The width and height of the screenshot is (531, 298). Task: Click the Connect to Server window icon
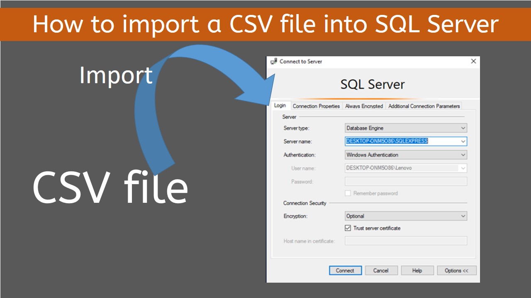tap(273, 61)
